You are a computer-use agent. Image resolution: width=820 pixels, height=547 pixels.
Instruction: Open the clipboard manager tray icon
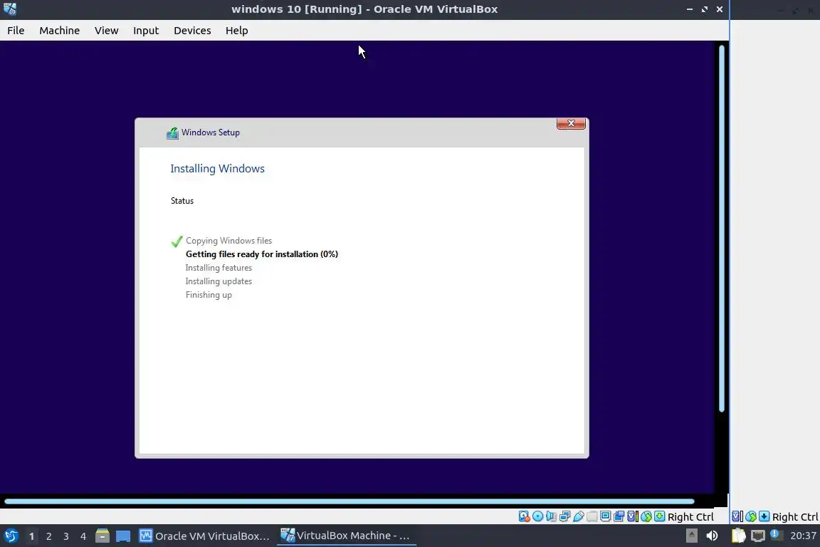(738, 536)
